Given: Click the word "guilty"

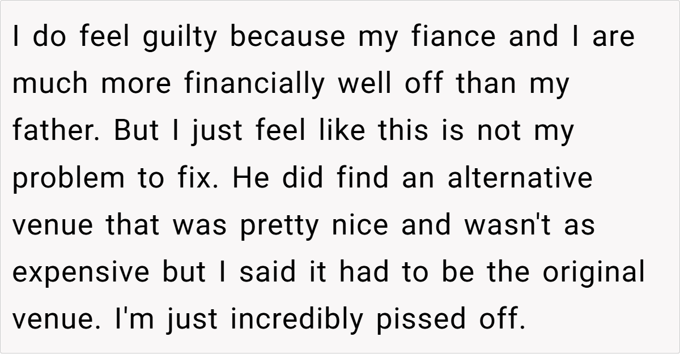Looking at the screenshot, I should tap(177, 38).
